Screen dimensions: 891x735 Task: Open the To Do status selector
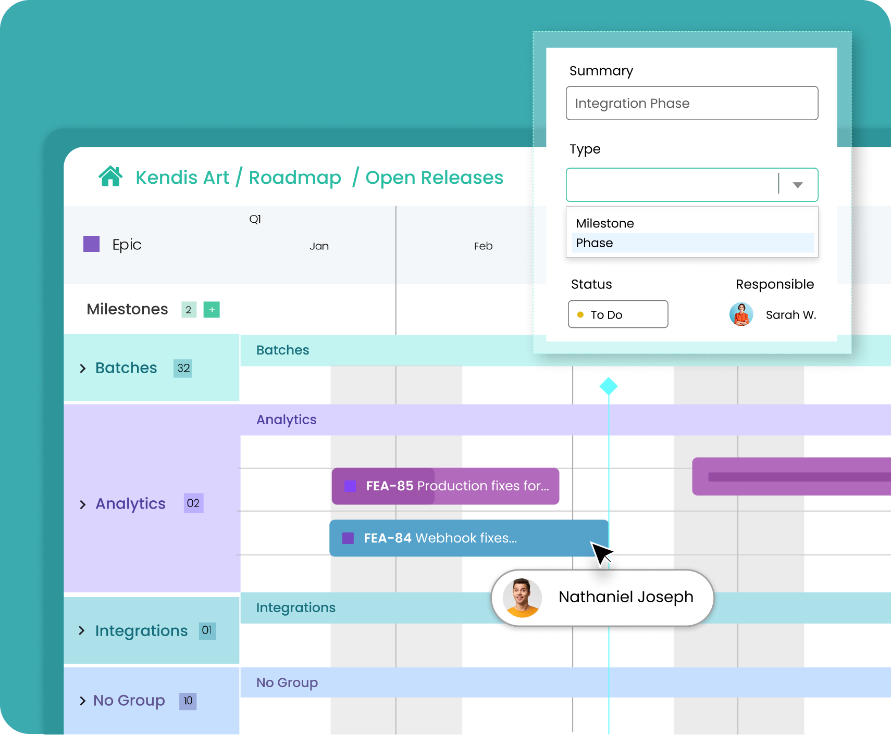click(618, 314)
